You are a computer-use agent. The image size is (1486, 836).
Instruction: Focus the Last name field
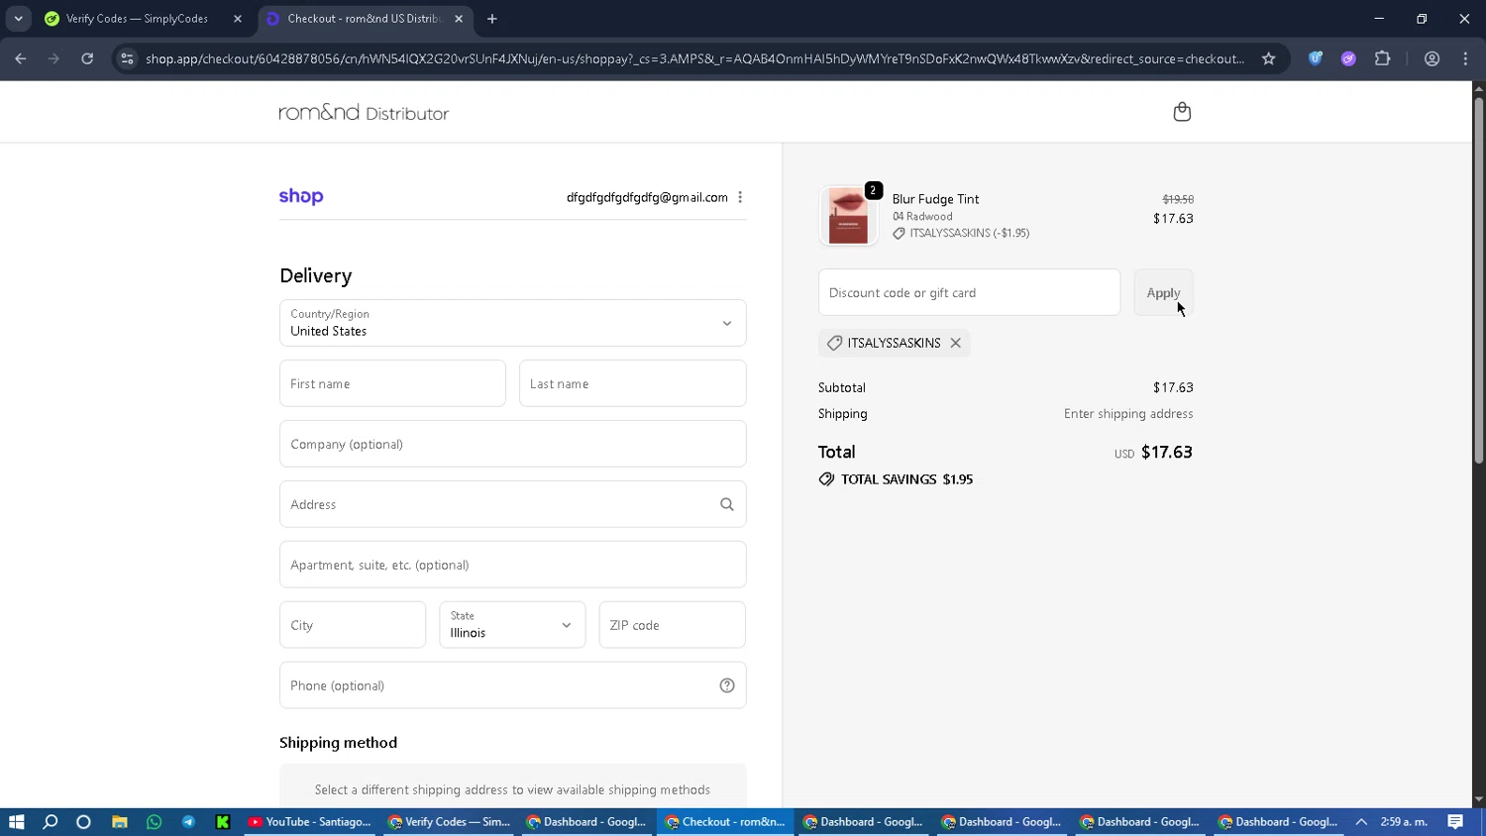[632, 383]
